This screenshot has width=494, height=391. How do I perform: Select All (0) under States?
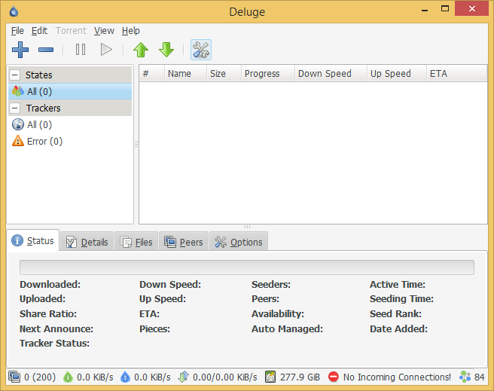pos(70,91)
